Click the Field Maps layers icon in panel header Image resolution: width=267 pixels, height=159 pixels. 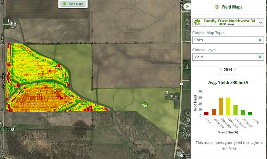217,7
